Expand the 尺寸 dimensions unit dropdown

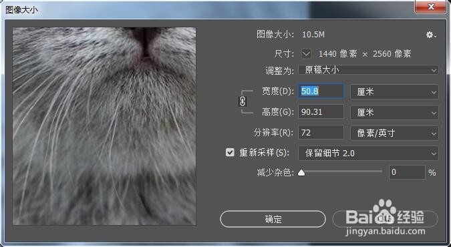(x=306, y=53)
